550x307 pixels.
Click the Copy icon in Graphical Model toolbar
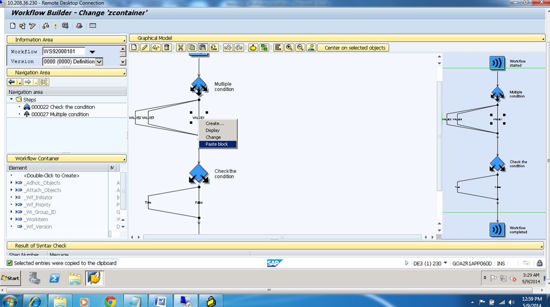pos(193,47)
